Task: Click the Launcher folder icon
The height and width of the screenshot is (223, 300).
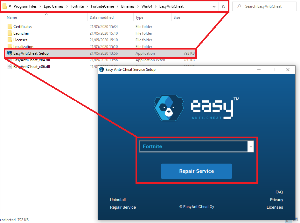Action: [x=10, y=33]
